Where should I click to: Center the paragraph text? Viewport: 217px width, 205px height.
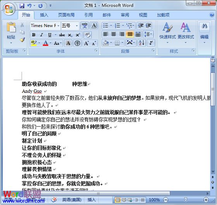click(x=114, y=34)
